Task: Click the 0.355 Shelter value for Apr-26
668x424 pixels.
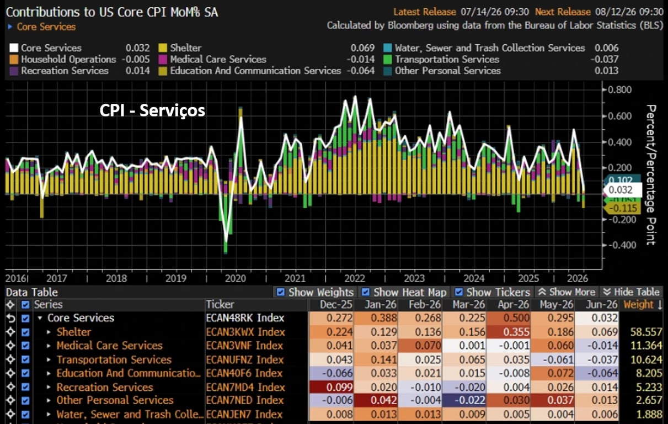Action: [x=509, y=332]
